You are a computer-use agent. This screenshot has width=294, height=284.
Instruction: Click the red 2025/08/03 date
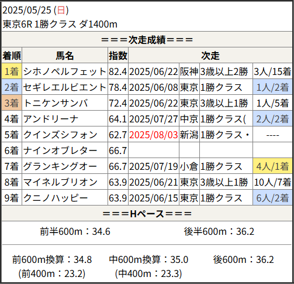click(154, 135)
